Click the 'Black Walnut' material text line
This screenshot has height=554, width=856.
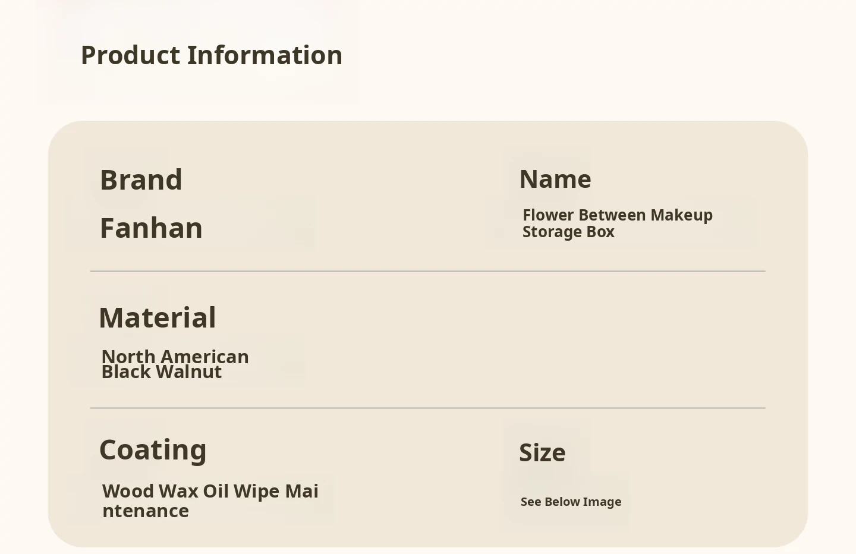tap(162, 372)
